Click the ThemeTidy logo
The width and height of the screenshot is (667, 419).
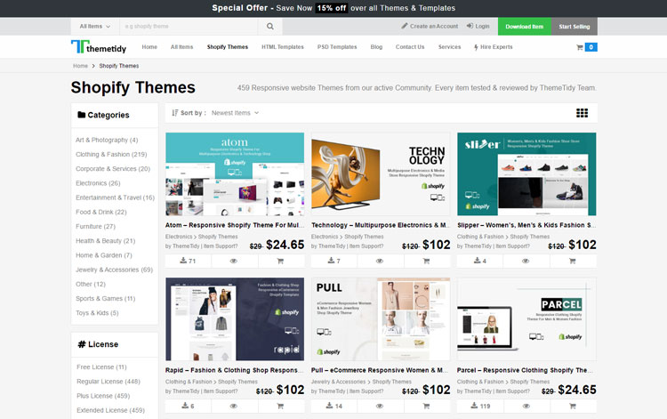pos(99,47)
